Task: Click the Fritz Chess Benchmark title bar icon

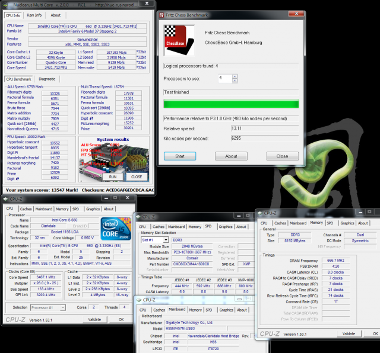Action: [x=161, y=15]
